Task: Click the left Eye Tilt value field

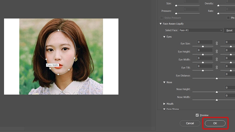Action: click(x=205, y=66)
